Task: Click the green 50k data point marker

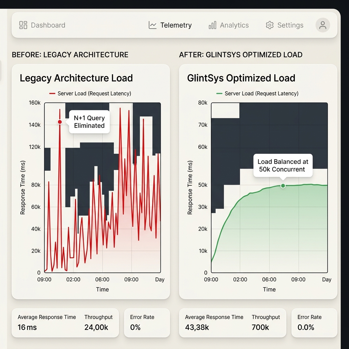Action: pyautogui.click(x=283, y=186)
